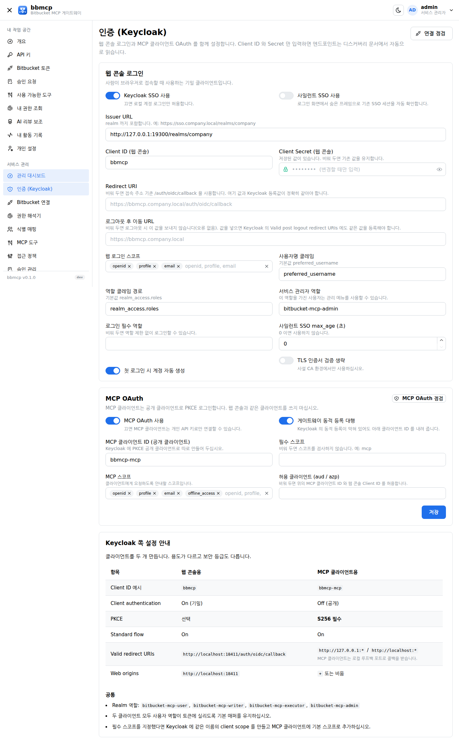Turn off the Keycloak SSO 사용 toggle
Image resolution: width=459 pixels, height=750 pixels.
pos(113,96)
